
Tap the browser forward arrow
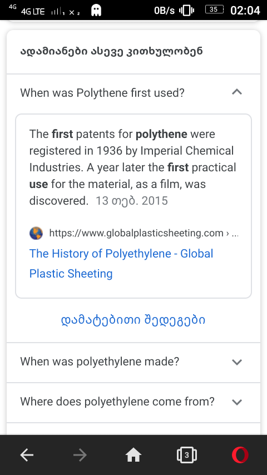click(x=80, y=455)
